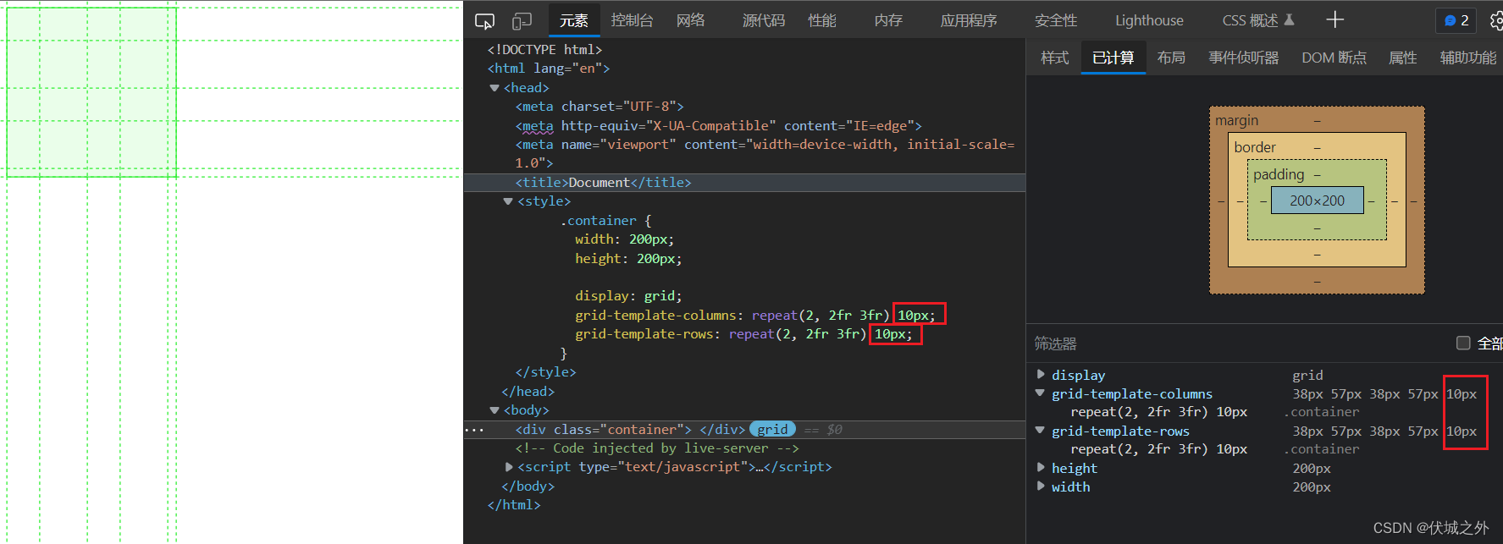Collapse the head element node

494,88
